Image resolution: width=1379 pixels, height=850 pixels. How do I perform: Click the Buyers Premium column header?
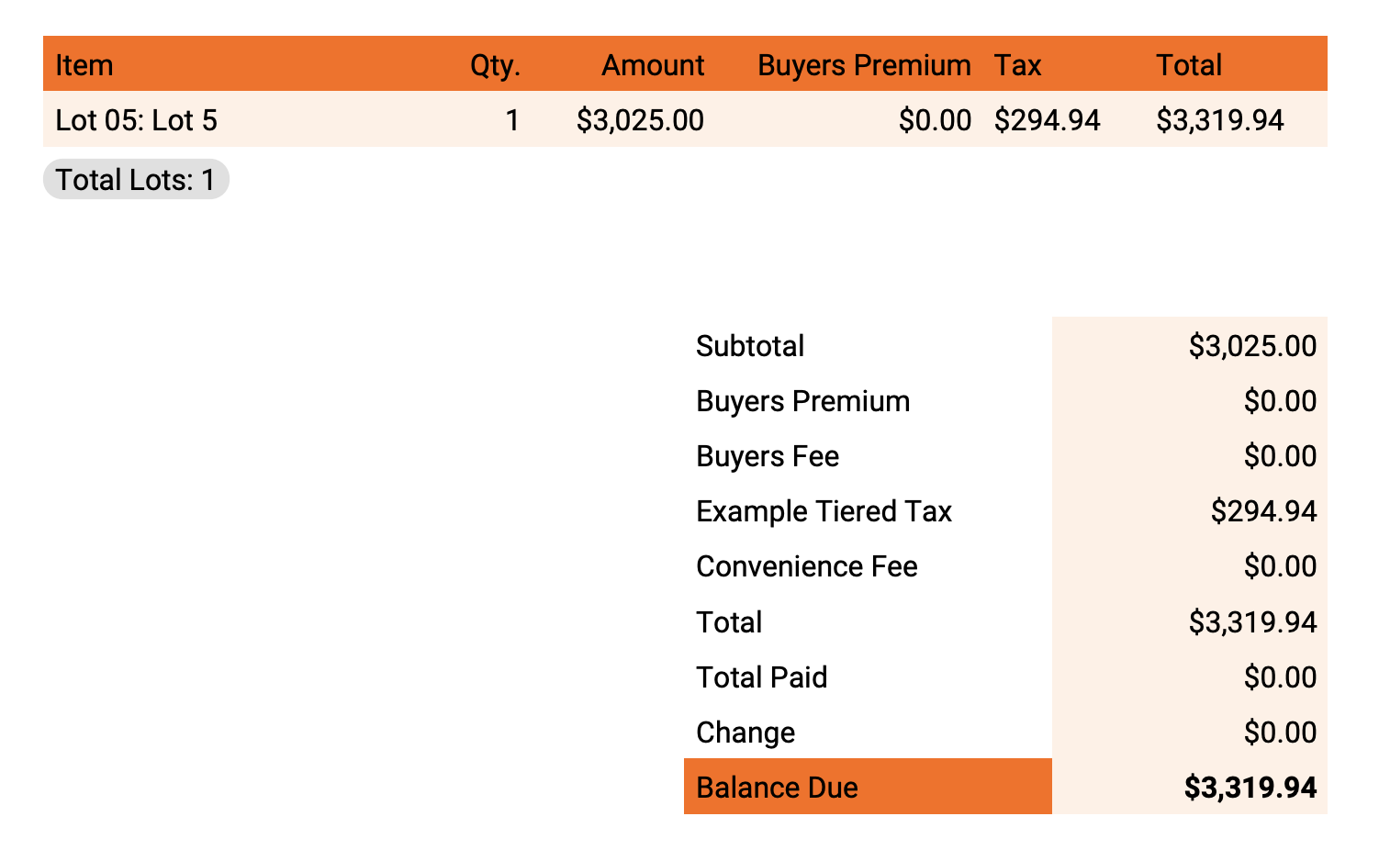863,65
